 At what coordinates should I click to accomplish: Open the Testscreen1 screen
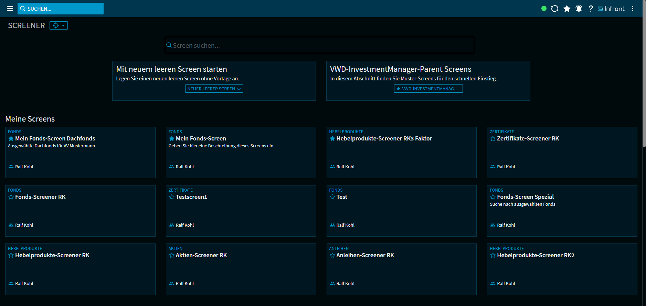point(191,197)
